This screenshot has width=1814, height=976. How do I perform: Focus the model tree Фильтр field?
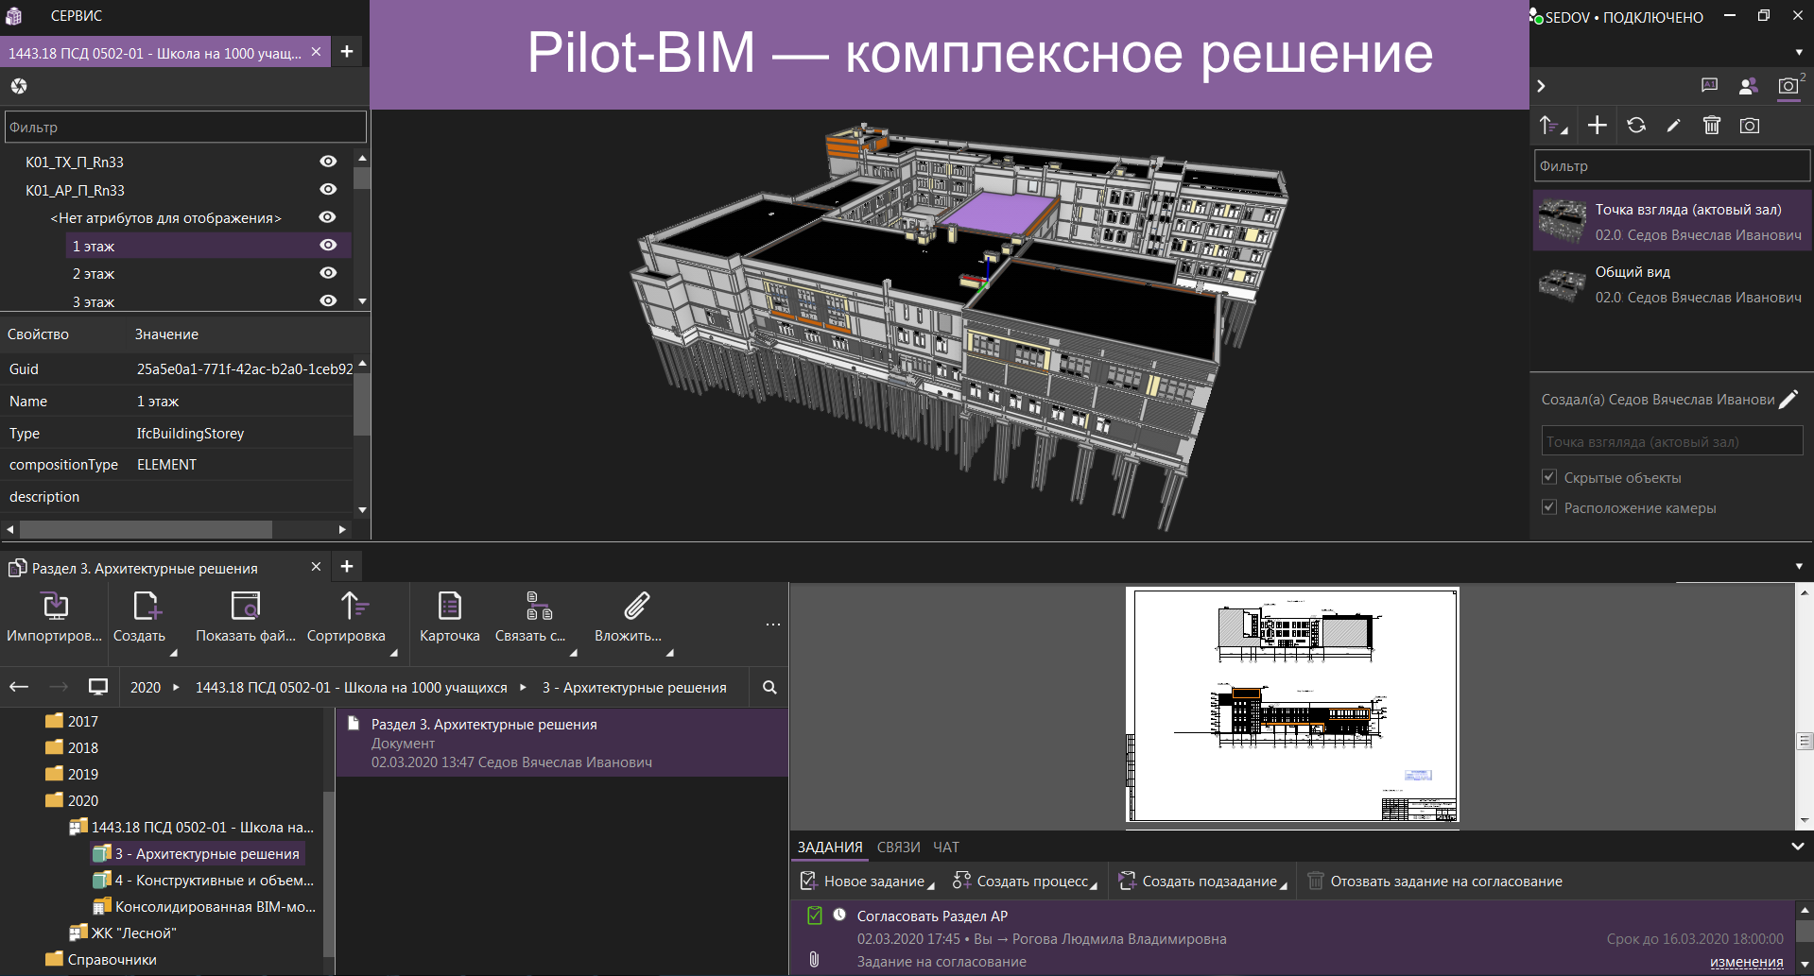[x=185, y=128]
